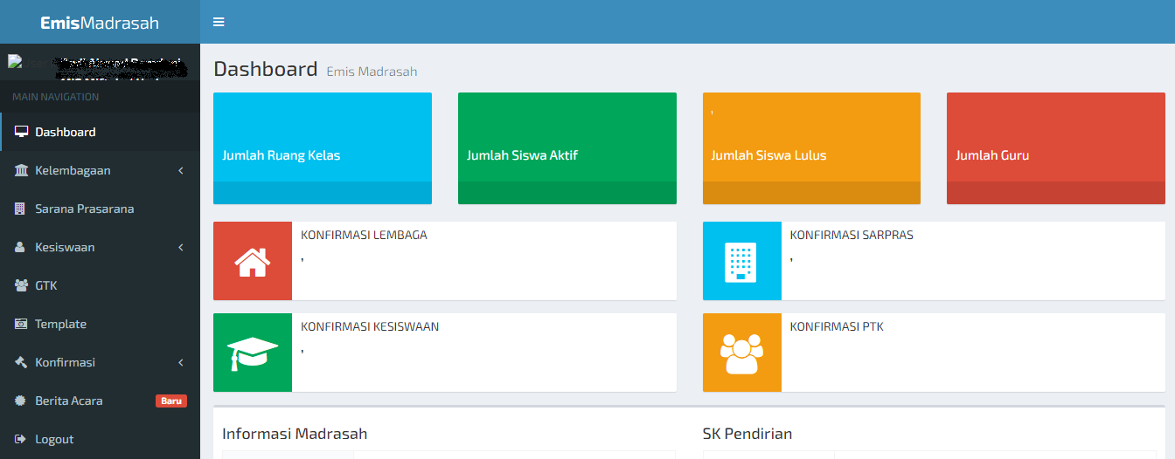This screenshot has width=1175, height=459.
Task: Click the KONFIRMASI PTK label
Action: [x=837, y=326]
